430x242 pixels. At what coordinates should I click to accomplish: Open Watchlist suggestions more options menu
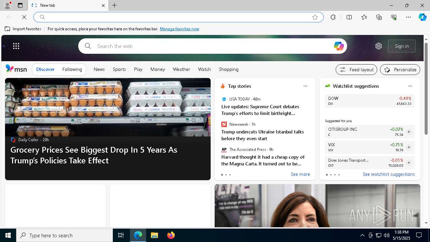410,86
